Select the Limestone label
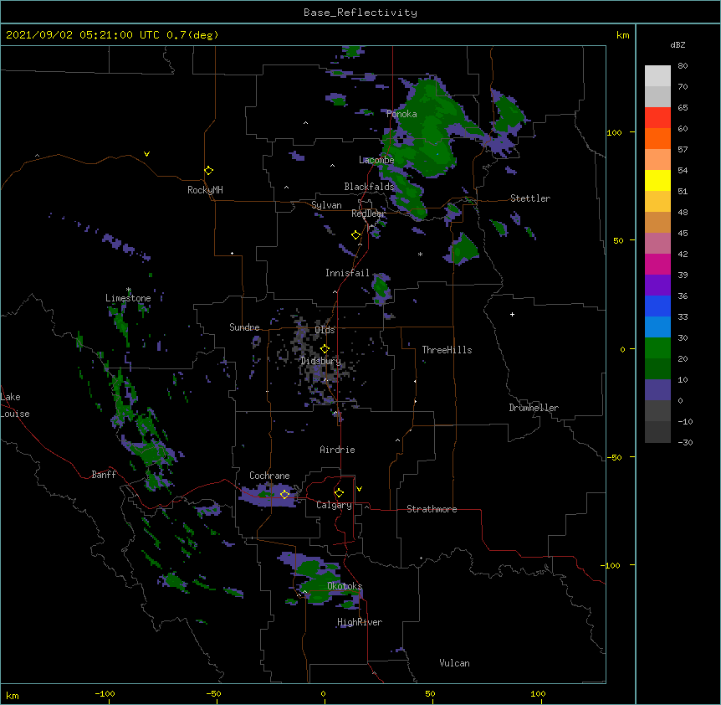721x705 pixels. pos(128,298)
